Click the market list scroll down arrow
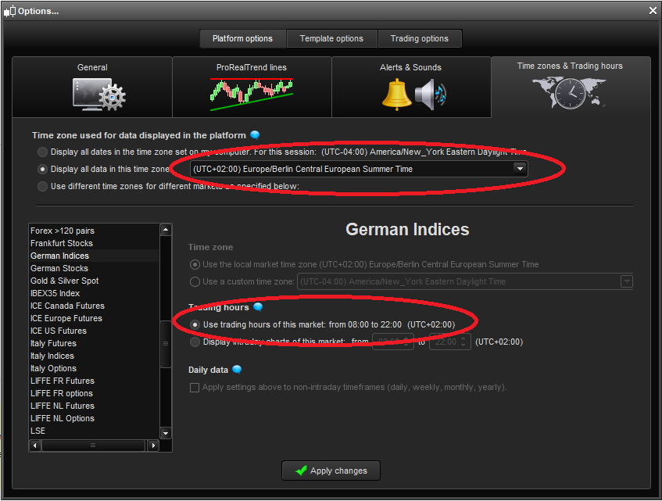662x501 pixels. pyautogui.click(x=166, y=433)
